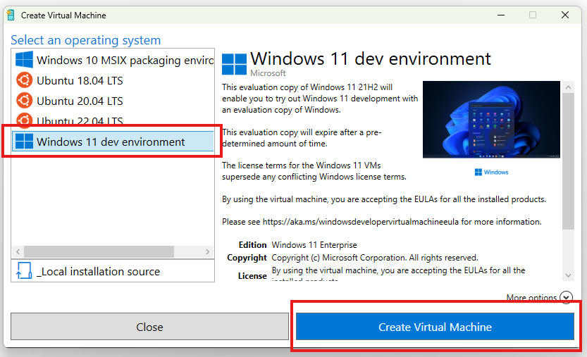Click the Copyright Microsoft Corporation text
This screenshot has height=357, width=587.
[x=375, y=258]
